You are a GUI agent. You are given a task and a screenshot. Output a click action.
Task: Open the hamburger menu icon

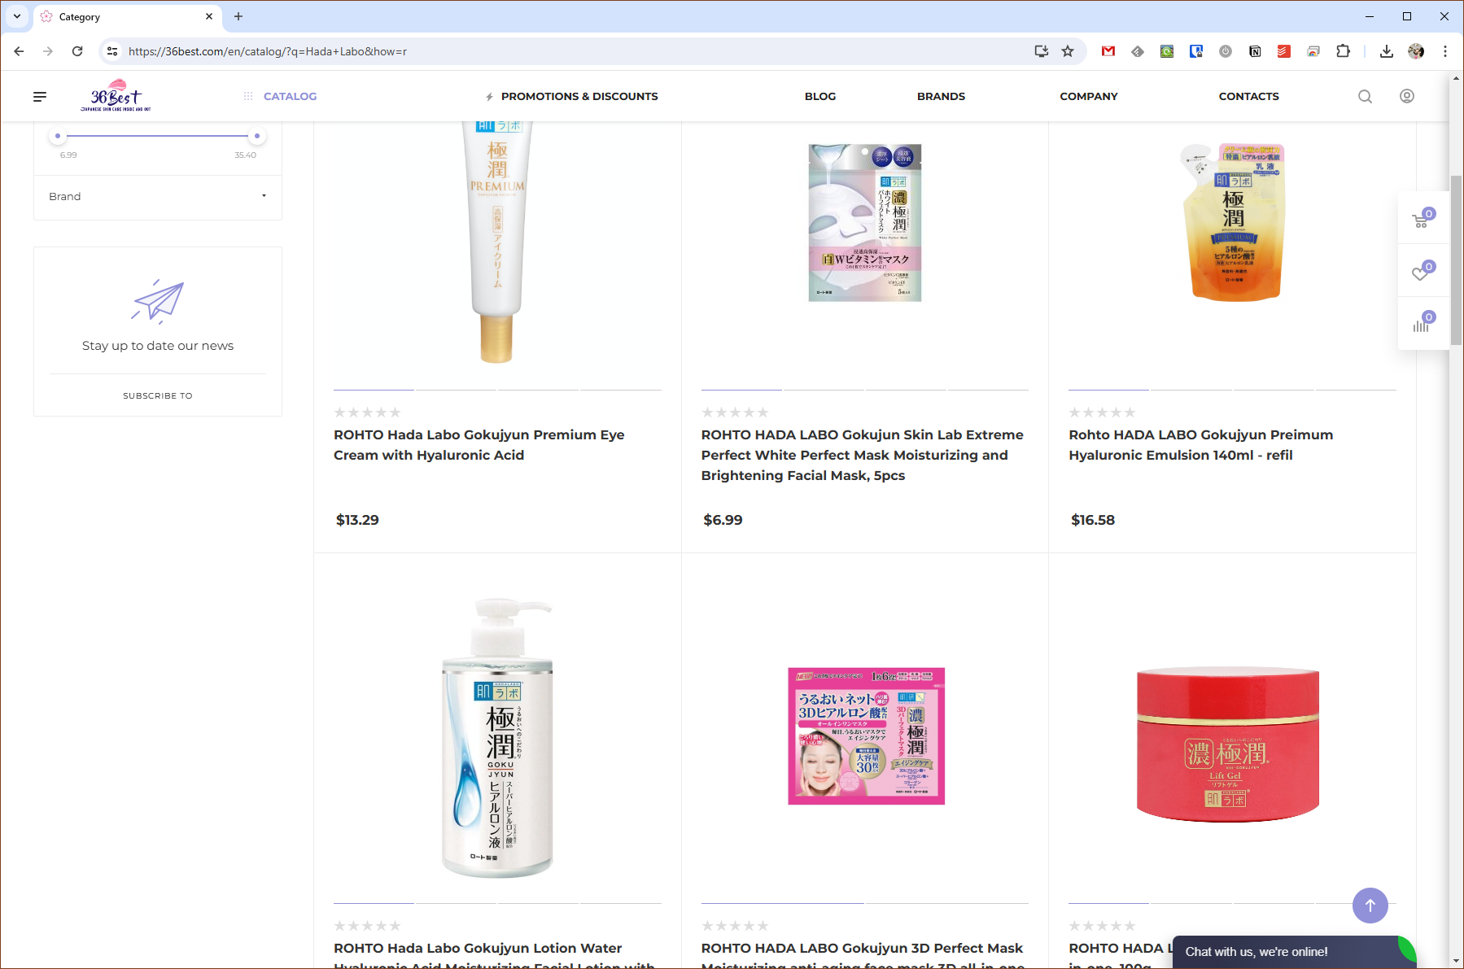coord(40,97)
